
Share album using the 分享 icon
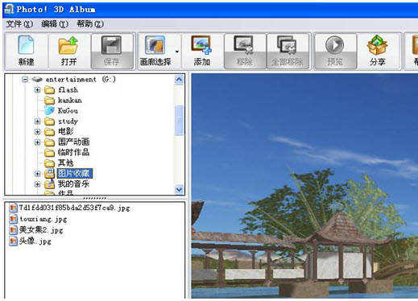pos(378,45)
